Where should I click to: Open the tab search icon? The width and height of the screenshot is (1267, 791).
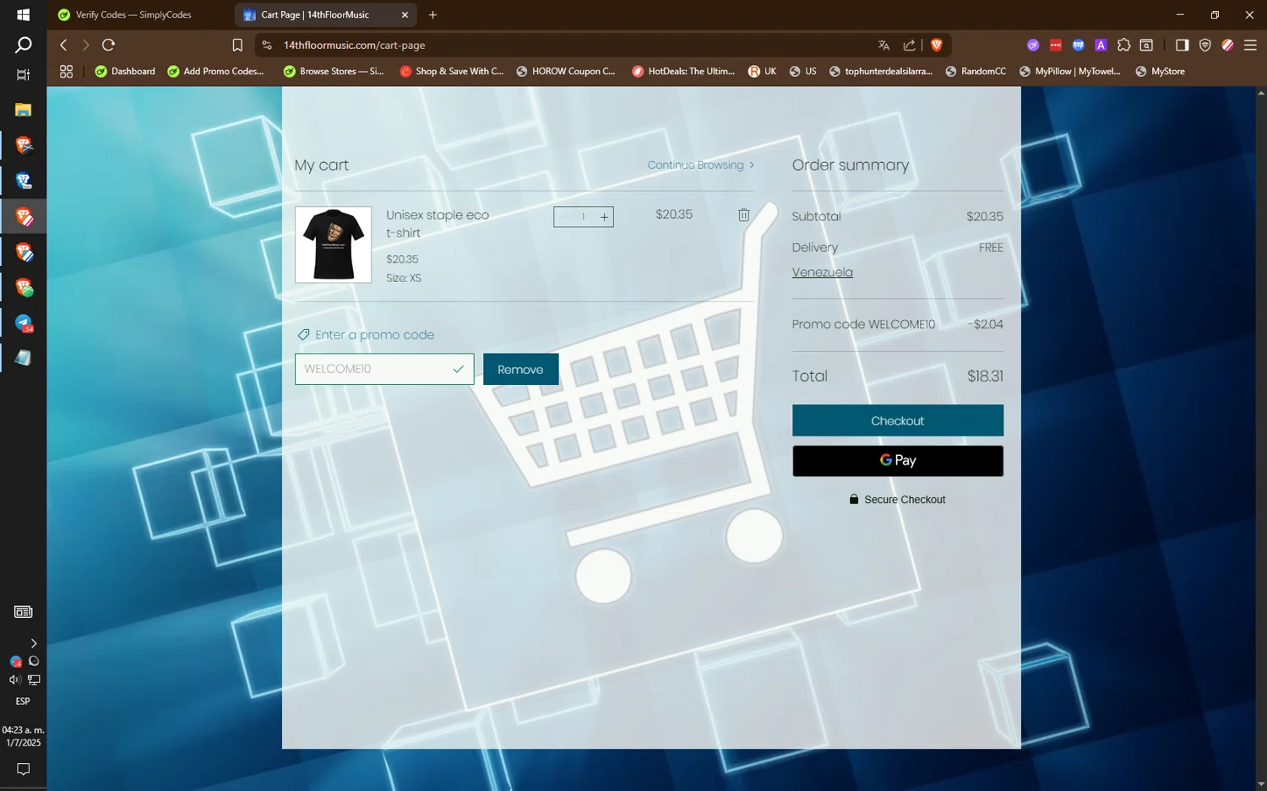[x=1146, y=45]
